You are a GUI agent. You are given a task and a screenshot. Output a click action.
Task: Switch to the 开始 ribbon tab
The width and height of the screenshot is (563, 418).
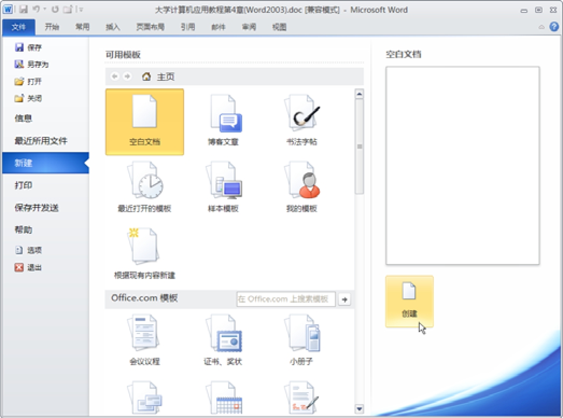(x=52, y=27)
